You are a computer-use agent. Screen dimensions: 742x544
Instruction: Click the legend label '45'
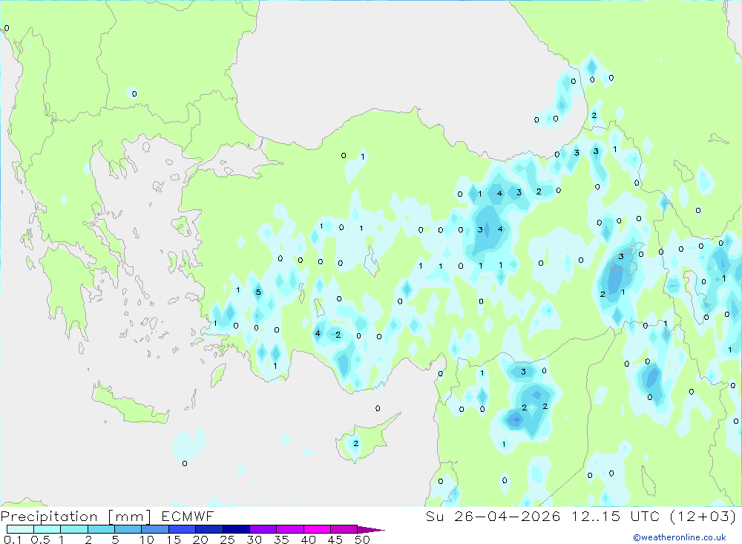[335, 540]
